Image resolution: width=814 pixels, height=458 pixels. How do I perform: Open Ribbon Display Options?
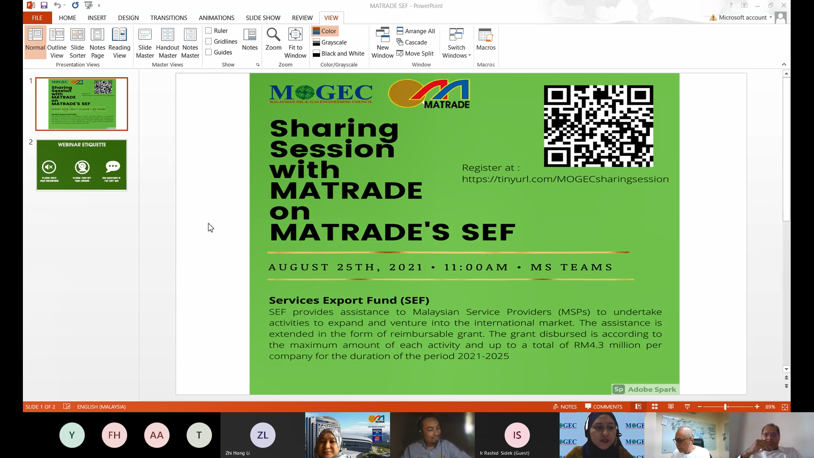(x=744, y=6)
